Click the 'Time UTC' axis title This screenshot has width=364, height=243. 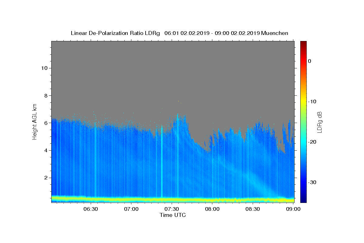pyautogui.click(x=173, y=215)
